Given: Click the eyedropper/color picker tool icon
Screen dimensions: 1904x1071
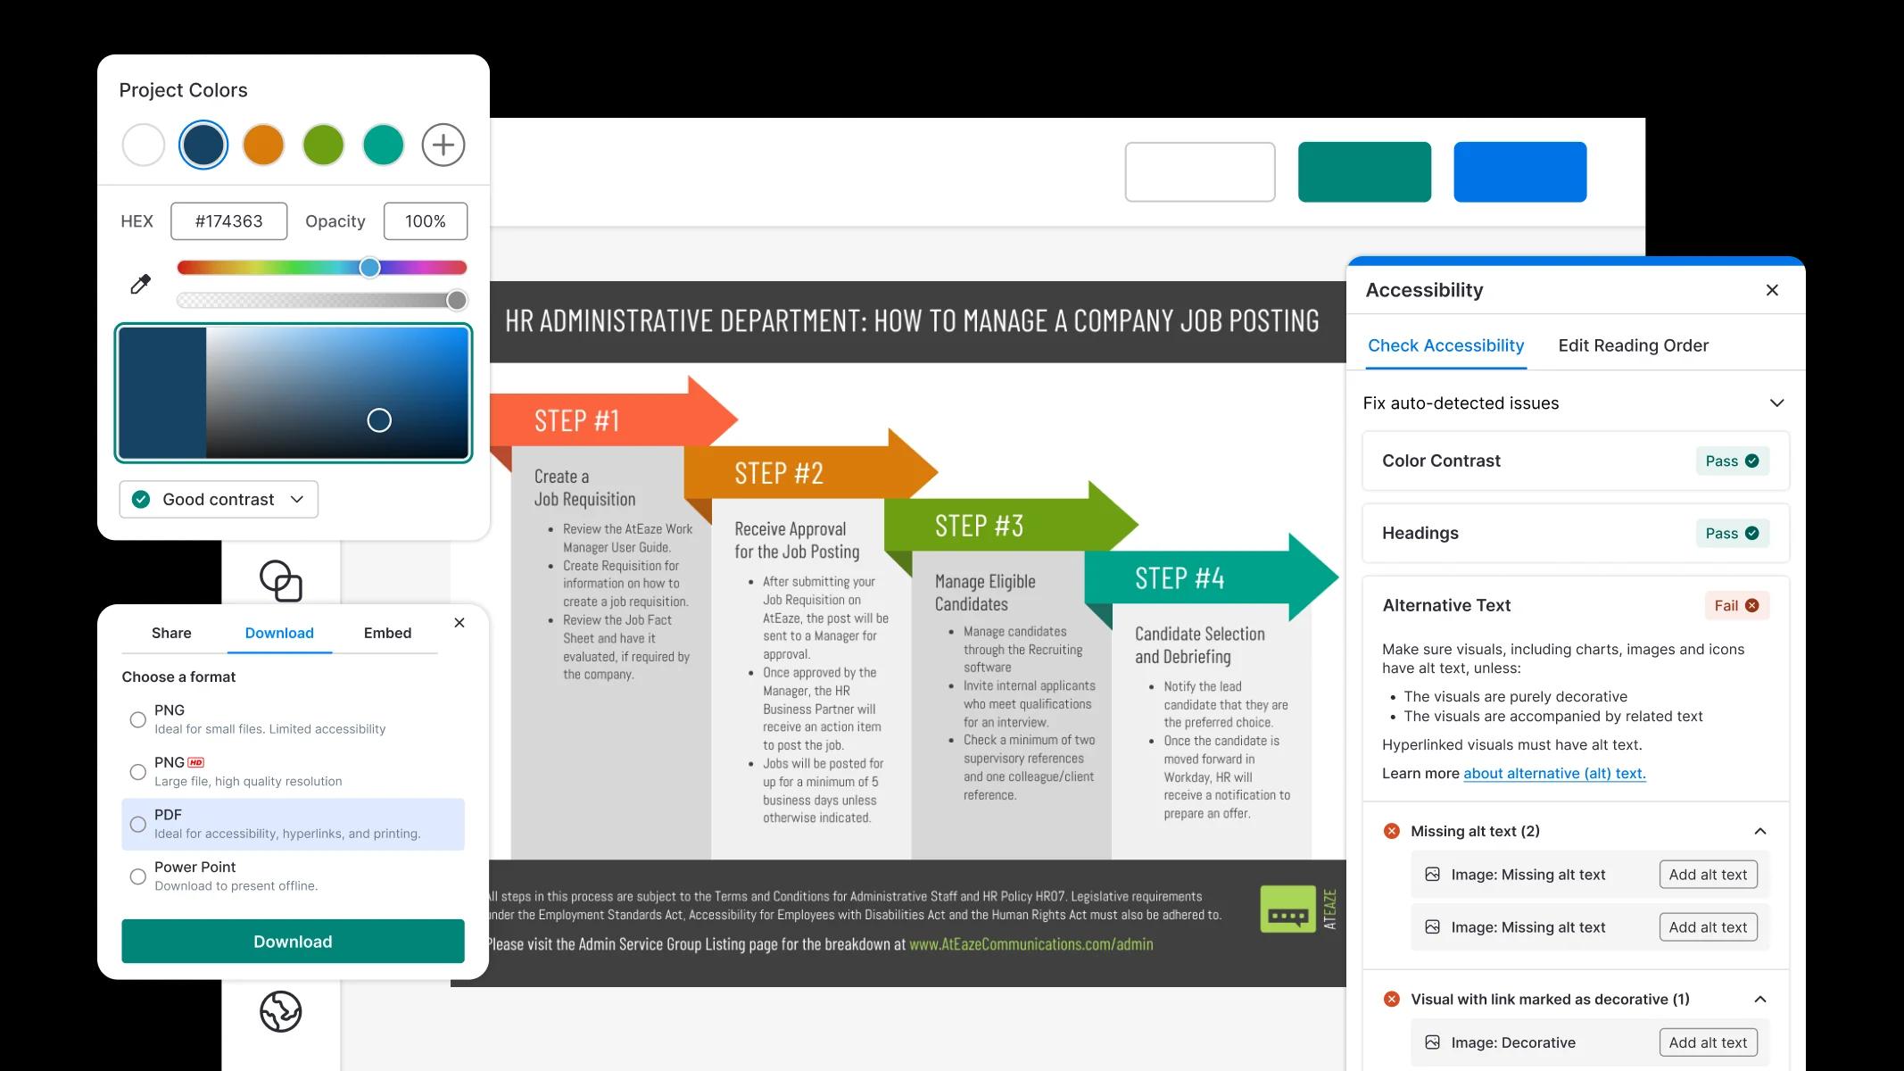Looking at the screenshot, I should pyautogui.click(x=140, y=284).
